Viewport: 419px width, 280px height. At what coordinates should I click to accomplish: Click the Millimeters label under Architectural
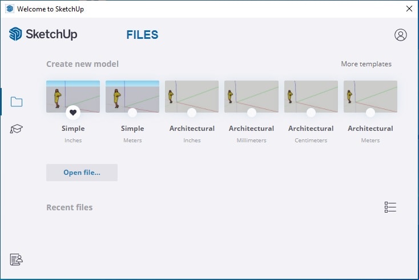click(x=251, y=140)
